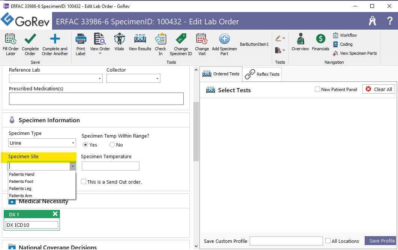Click the Complete Order checkmark icon
This screenshot has height=250, width=398.
pos(30,39)
